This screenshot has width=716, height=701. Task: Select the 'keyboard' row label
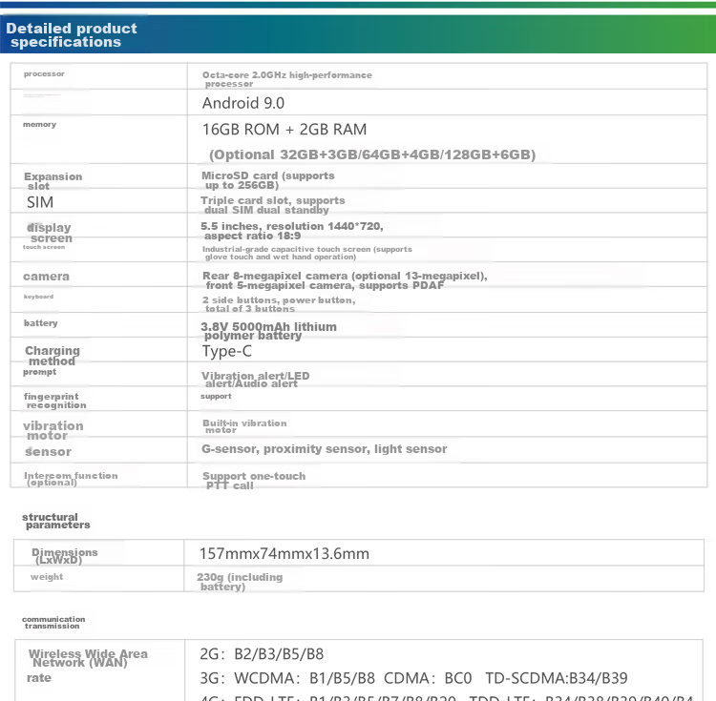(38, 297)
